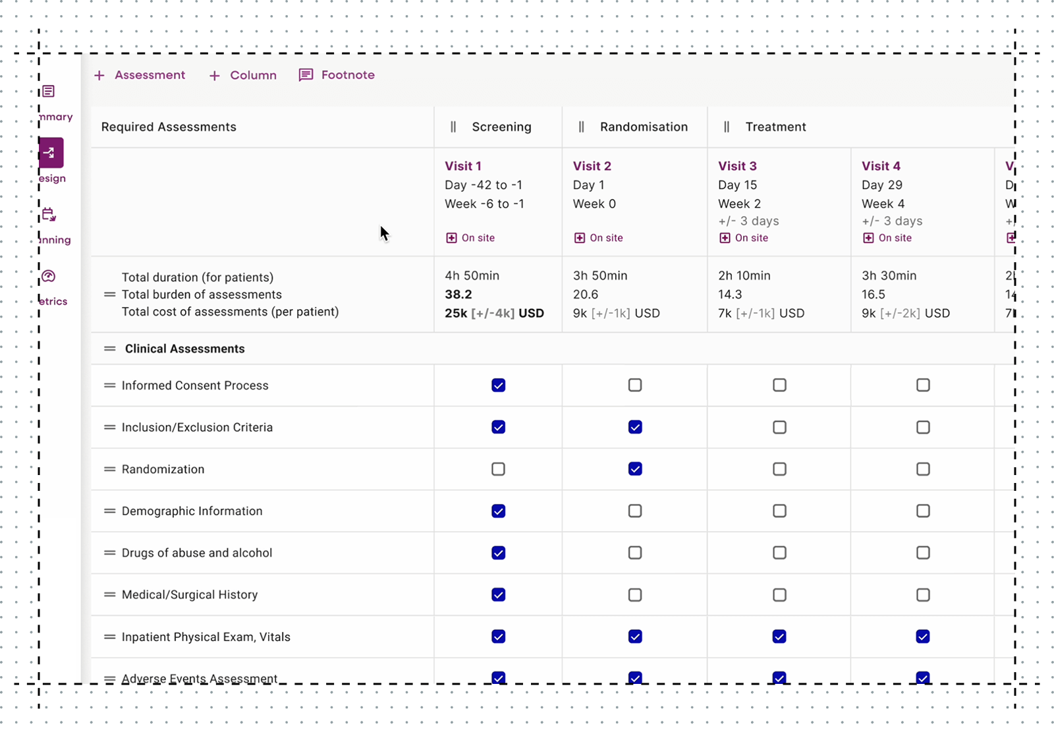Image resolution: width=1054 pixels, height=734 pixels.
Task: Click the plus icon beside Assessment
Action: click(x=99, y=75)
